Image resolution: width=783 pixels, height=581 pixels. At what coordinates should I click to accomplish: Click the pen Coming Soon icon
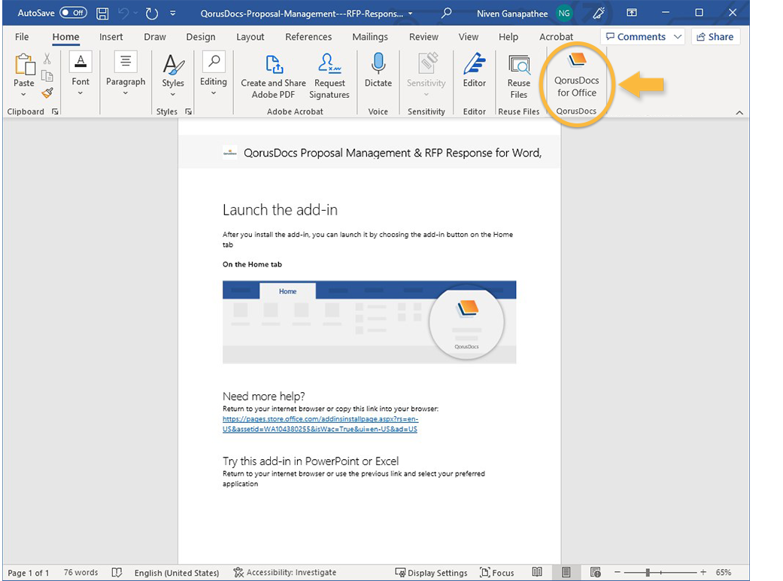599,13
